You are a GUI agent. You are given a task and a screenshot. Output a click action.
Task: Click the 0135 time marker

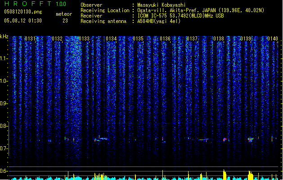138,39
